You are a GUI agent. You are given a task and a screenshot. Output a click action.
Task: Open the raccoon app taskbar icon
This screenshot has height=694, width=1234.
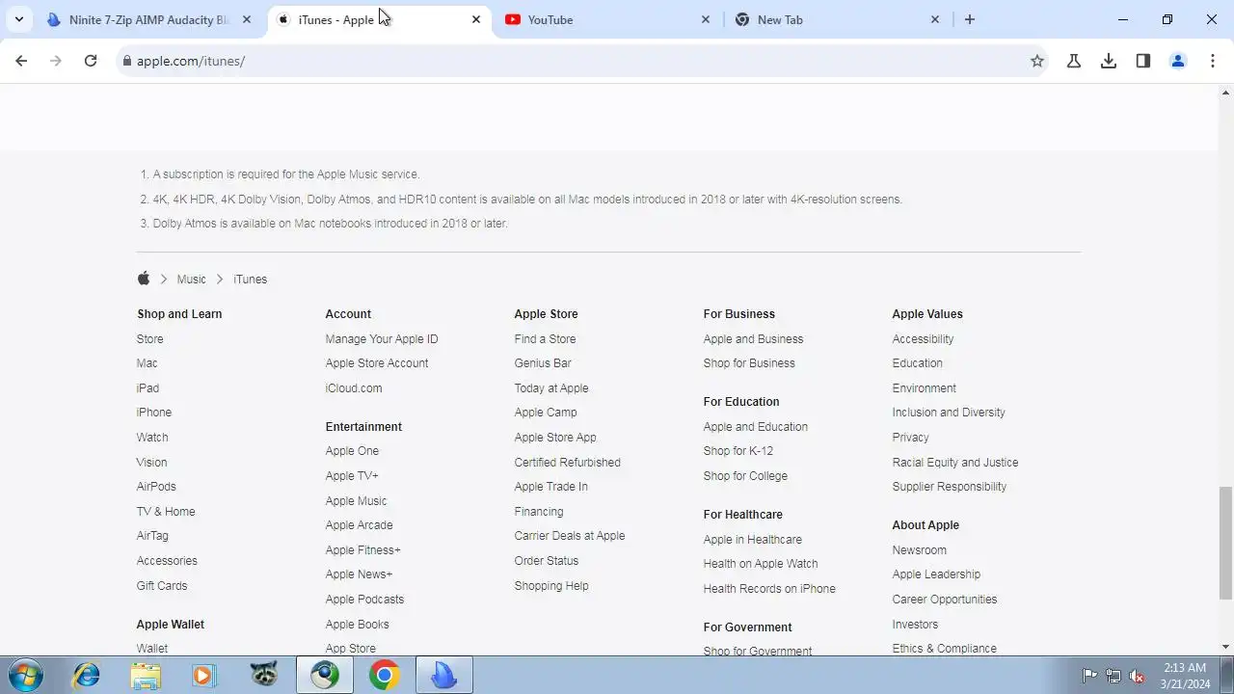pos(264,675)
